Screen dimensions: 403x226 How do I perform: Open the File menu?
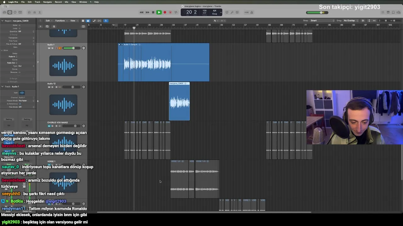pos(23,2)
